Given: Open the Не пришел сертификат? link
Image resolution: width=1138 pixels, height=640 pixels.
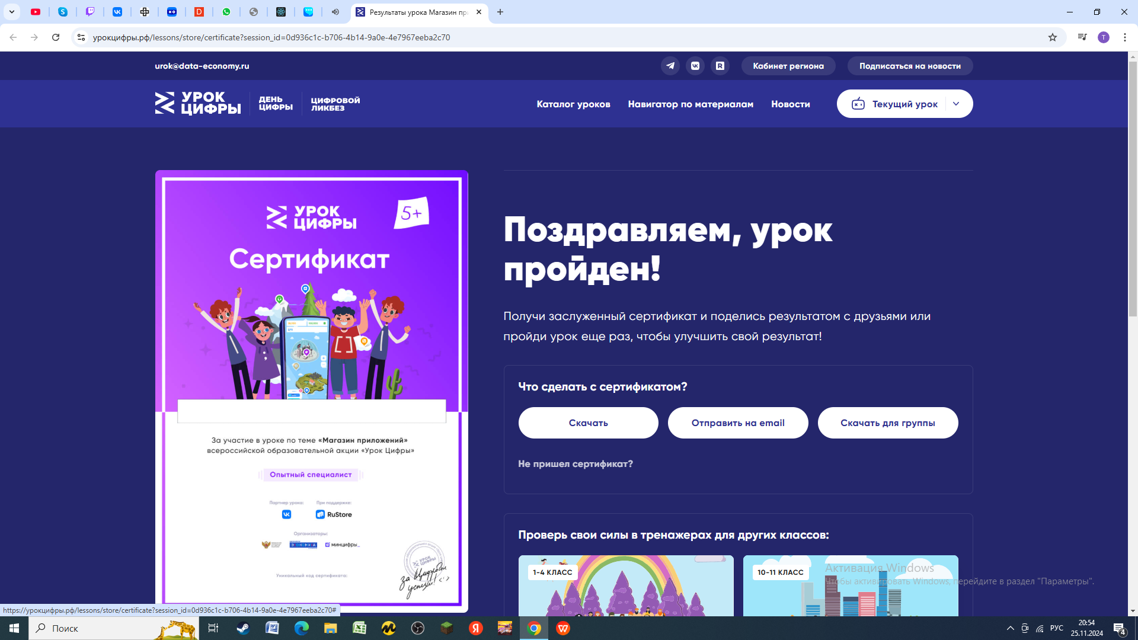Looking at the screenshot, I should (576, 464).
